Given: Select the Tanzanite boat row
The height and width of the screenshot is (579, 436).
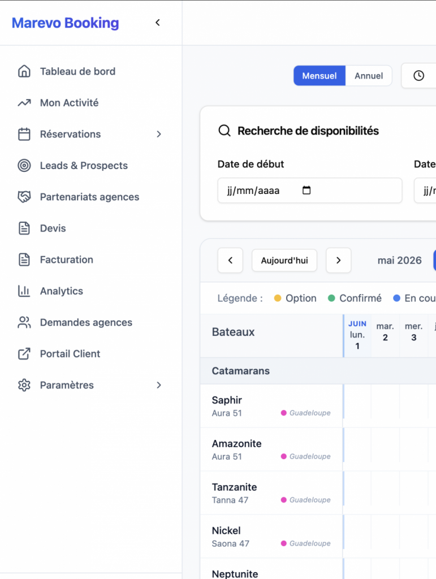Looking at the screenshot, I should (271, 493).
